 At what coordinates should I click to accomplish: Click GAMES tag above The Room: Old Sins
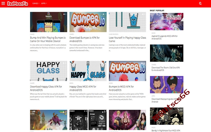(x=154, y=65)
